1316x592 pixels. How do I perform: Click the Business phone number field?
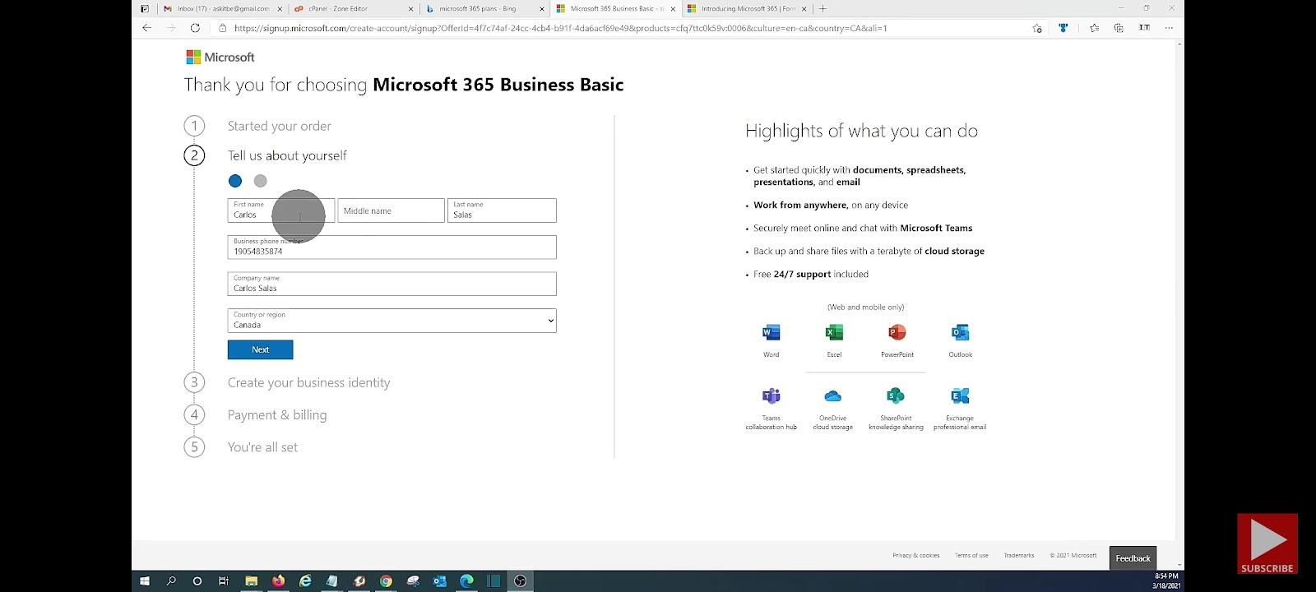(x=392, y=247)
